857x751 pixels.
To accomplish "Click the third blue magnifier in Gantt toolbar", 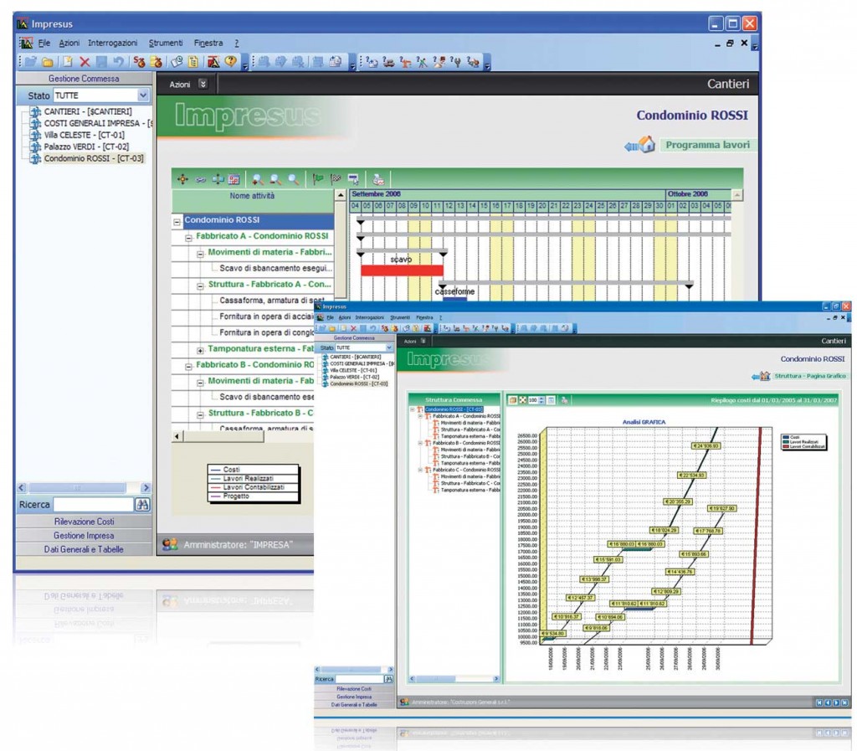I will 294,179.
